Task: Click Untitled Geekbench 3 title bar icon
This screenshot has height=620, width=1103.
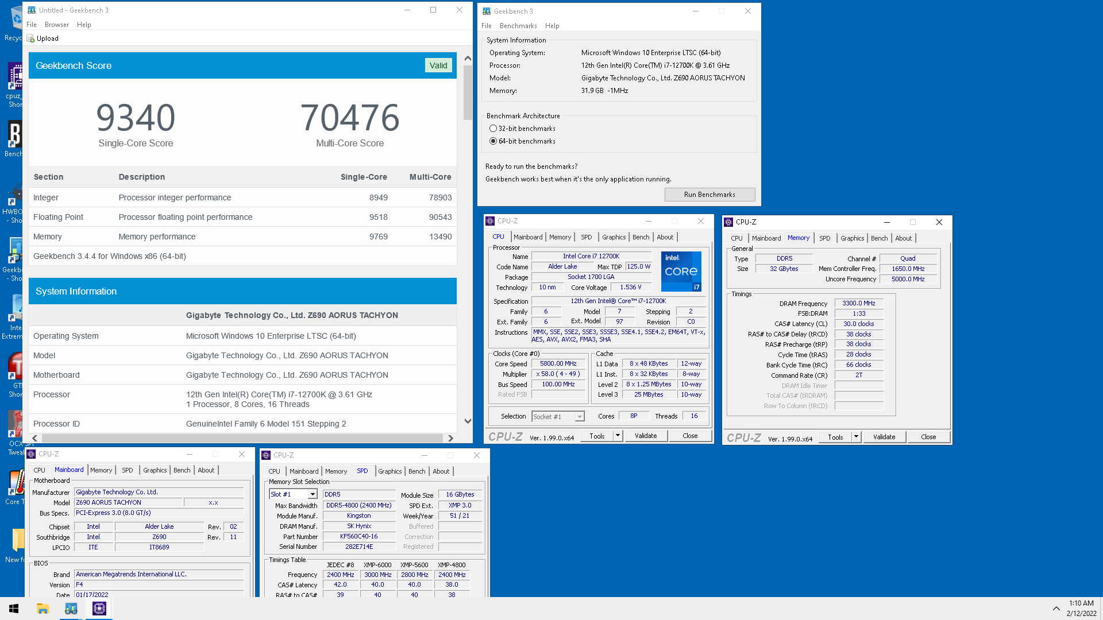Action: click(x=32, y=10)
